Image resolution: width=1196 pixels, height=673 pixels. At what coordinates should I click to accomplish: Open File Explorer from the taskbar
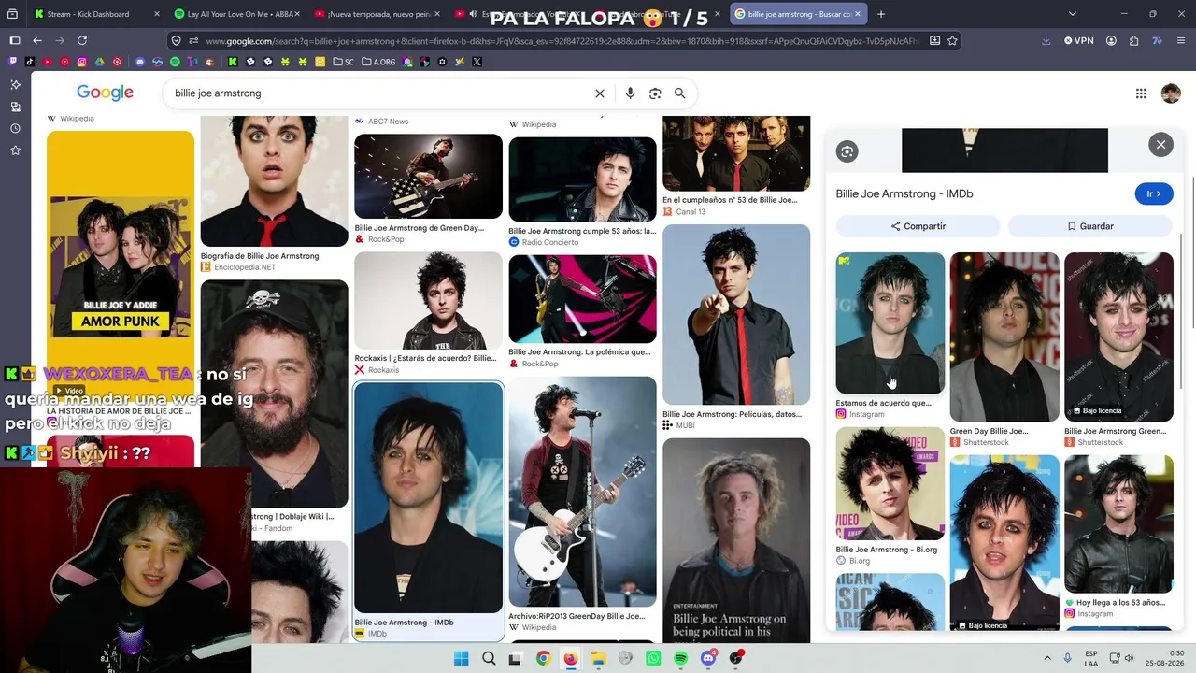[598, 659]
